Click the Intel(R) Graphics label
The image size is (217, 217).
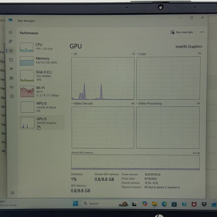[x=189, y=46]
